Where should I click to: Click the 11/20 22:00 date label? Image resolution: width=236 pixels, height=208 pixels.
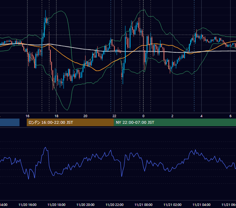(115, 205)
